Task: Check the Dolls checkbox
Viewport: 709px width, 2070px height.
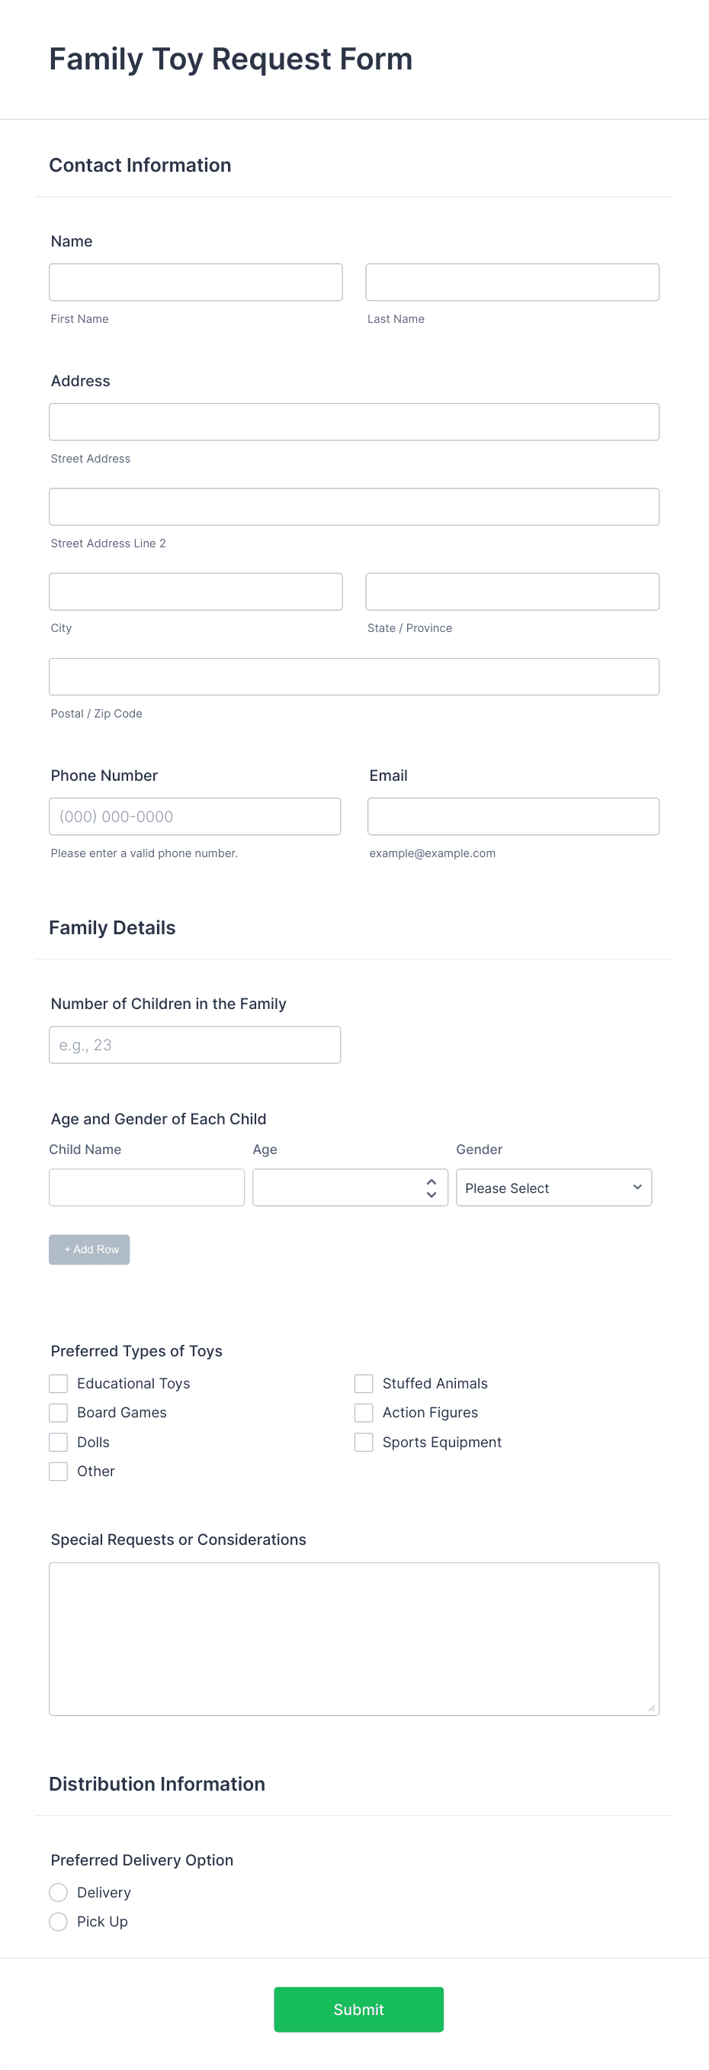Action: [57, 1442]
